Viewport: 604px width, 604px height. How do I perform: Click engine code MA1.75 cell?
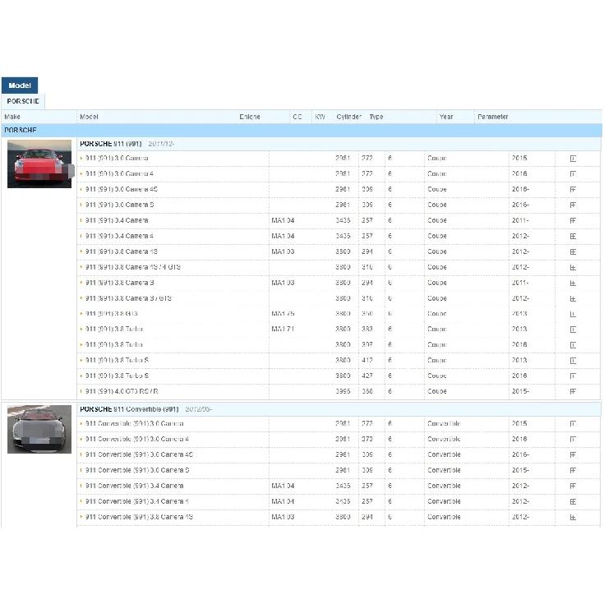pyautogui.click(x=283, y=314)
